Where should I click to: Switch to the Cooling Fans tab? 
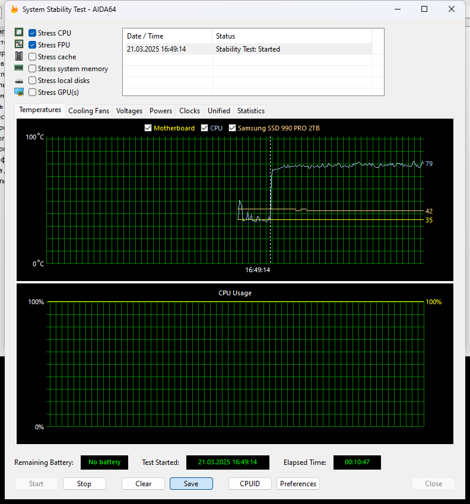click(x=89, y=111)
